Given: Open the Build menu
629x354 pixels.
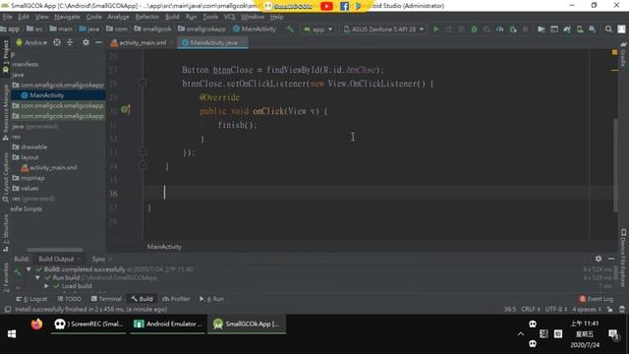Looking at the screenshot, I should coord(172,17).
